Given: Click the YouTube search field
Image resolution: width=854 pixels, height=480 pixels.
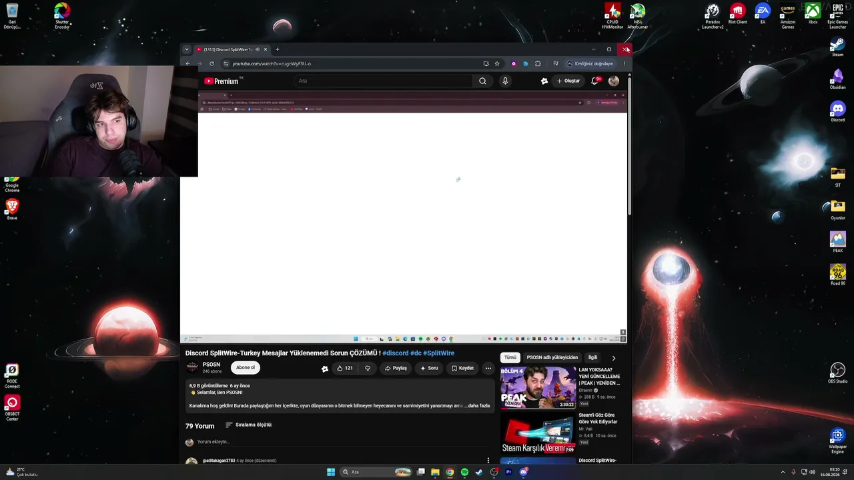Looking at the screenshot, I should click(383, 81).
